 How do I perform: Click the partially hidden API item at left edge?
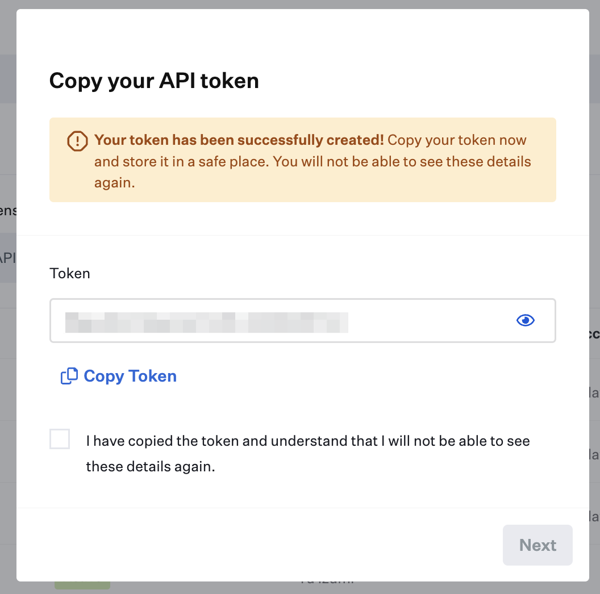pos(7,257)
